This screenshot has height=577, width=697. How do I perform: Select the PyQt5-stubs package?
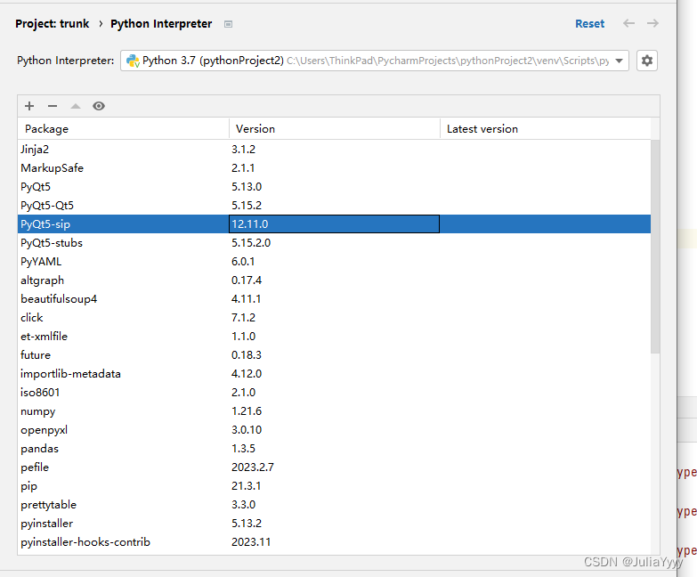[335, 243]
